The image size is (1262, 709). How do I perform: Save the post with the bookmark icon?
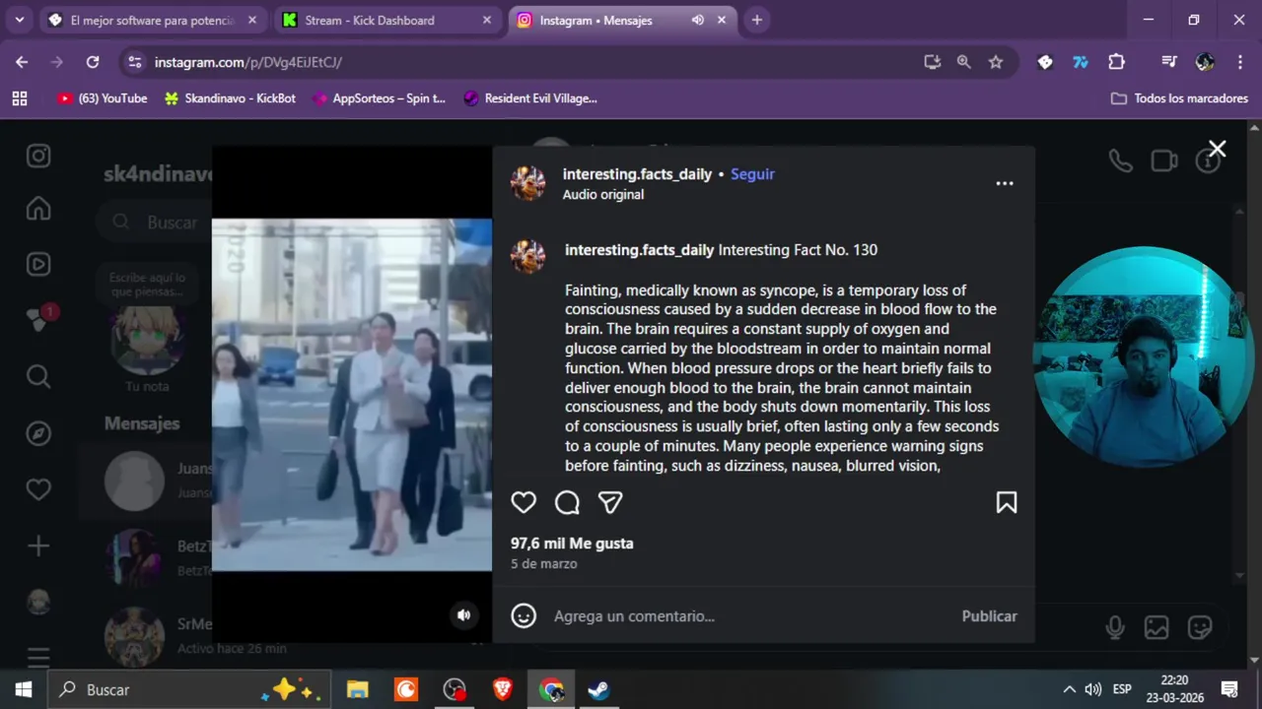point(1007,502)
